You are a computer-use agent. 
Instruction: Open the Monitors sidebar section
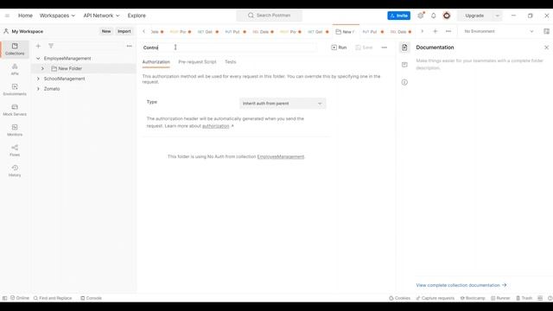coord(15,130)
